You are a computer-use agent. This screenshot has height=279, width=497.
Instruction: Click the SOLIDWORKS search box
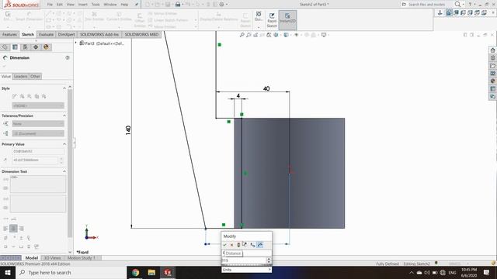(x=426, y=5)
